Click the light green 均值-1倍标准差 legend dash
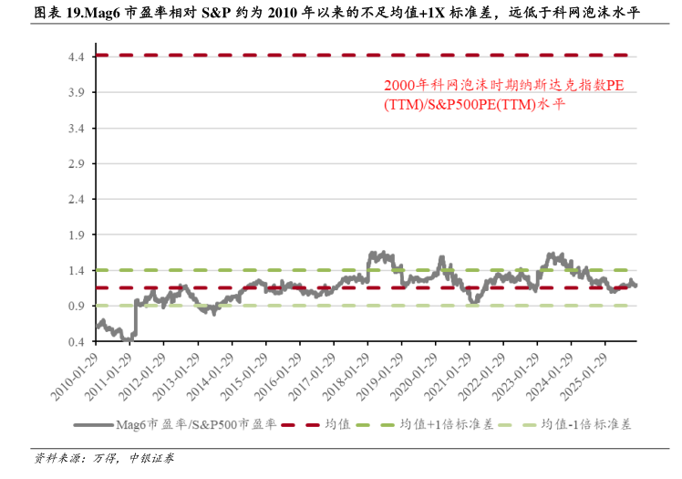This screenshot has width=682, height=479. pos(516,425)
